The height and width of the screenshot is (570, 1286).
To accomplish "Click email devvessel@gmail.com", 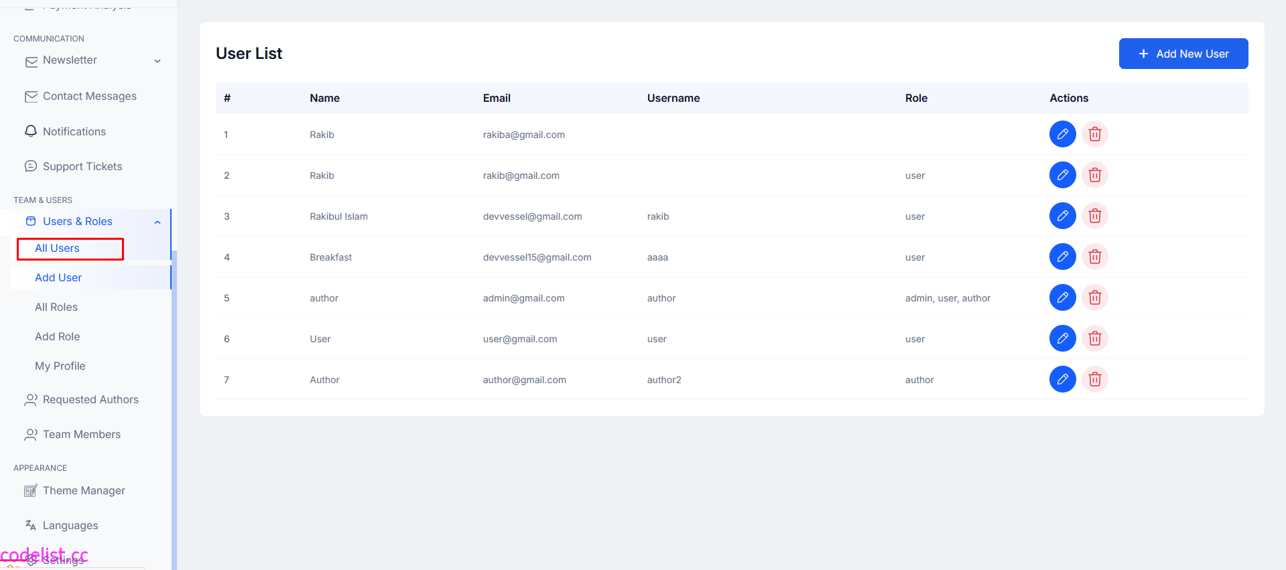I will pos(532,216).
